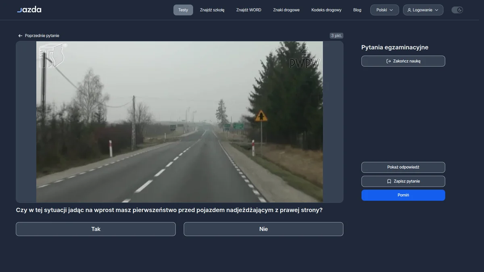The width and height of the screenshot is (484, 272).
Task: Go to Znajdź szkołę
Action: (212, 10)
